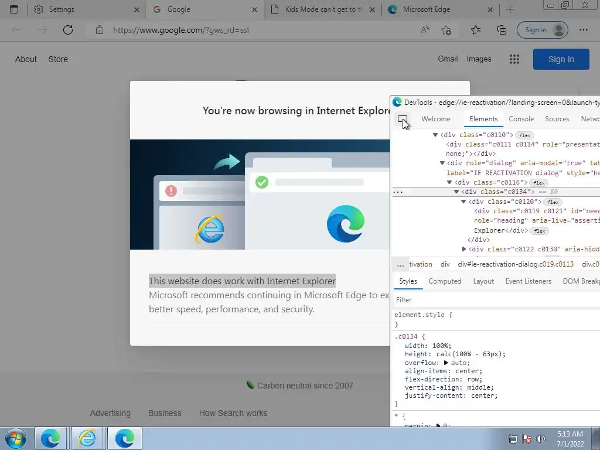
Task: Switch to the Kids Mode tab
Action: point(323,9)
